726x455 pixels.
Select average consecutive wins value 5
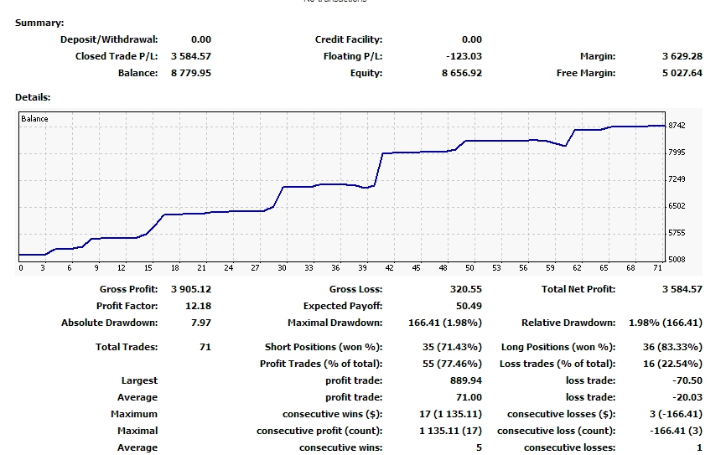[479, 447]
